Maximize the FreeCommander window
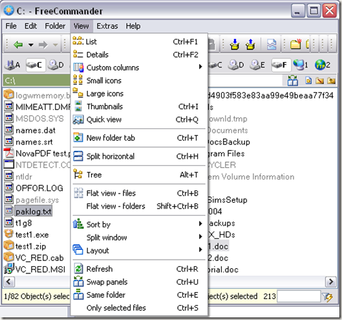The width and height of the screenshot is (342, 320). pos(314,10)
